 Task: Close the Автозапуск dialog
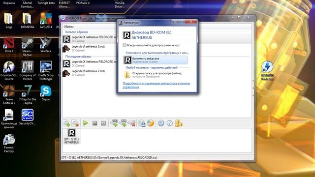191,22
